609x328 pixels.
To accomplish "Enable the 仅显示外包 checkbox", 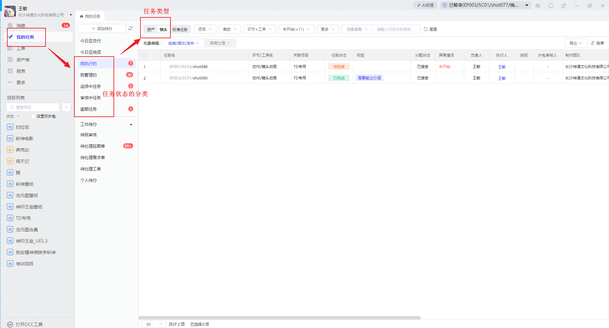I will [x=33, y=116].
